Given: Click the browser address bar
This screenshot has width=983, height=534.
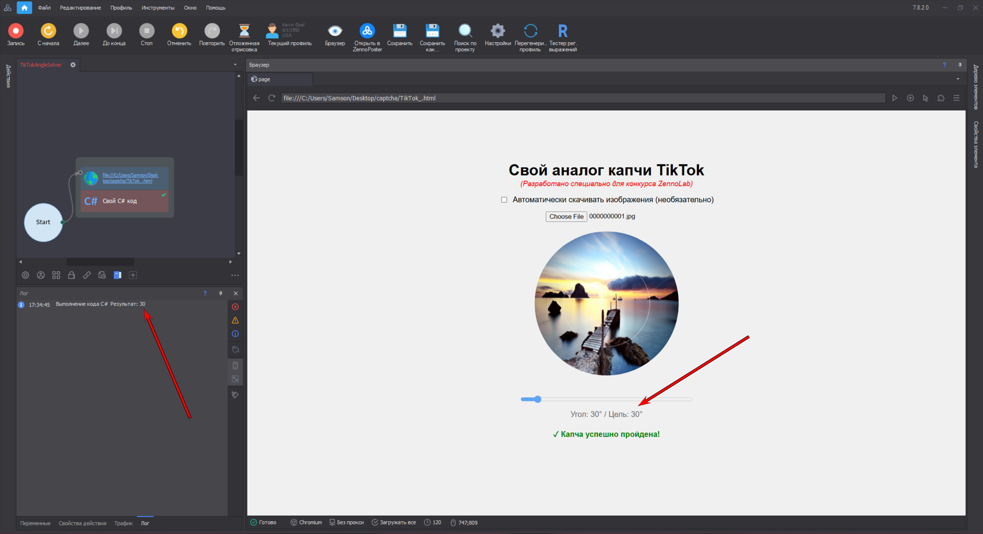Looking at the screenshot, I should coord(576,98).
